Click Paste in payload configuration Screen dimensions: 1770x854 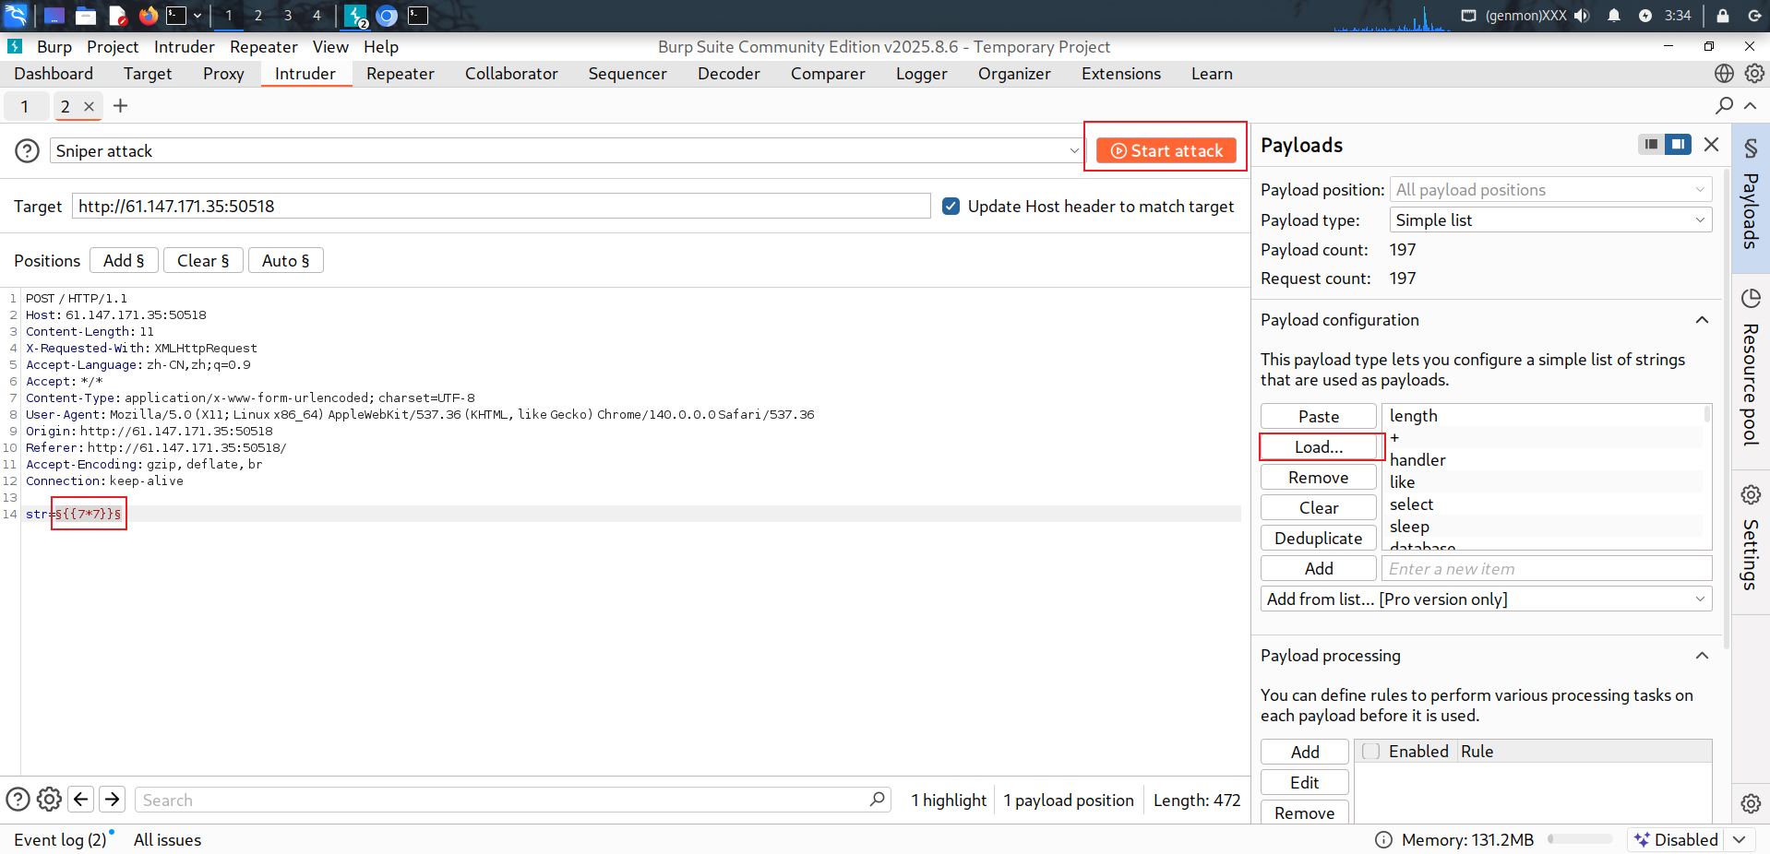point(1318,416)
